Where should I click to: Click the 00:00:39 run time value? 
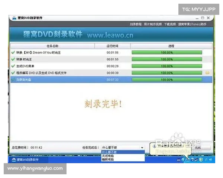pyautogui.click(x=113, y=73)
